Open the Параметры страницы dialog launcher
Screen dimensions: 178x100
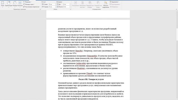(x=40, y=9)
